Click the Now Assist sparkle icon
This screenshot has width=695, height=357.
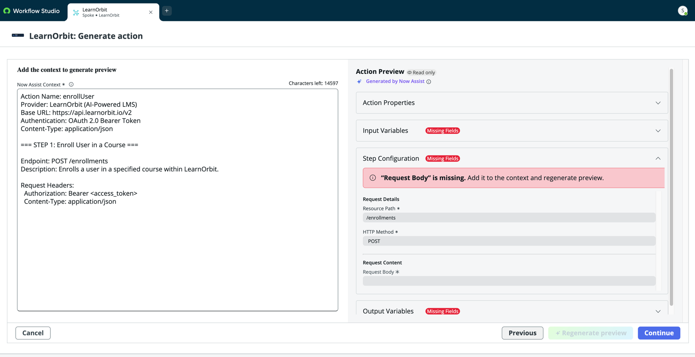pos(359,82)
